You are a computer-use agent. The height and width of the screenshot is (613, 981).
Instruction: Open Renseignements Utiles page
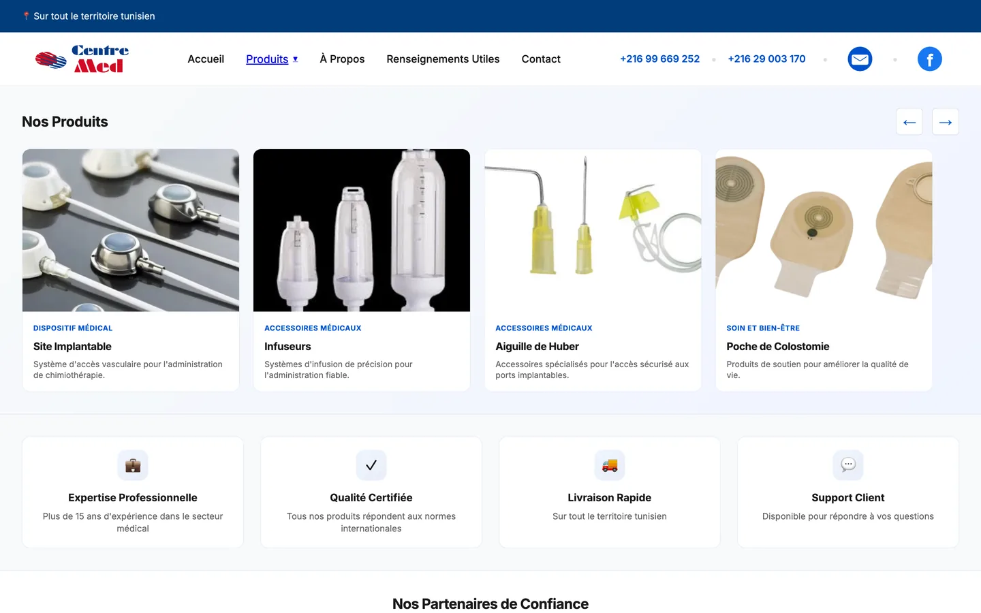tap(443, 59)
